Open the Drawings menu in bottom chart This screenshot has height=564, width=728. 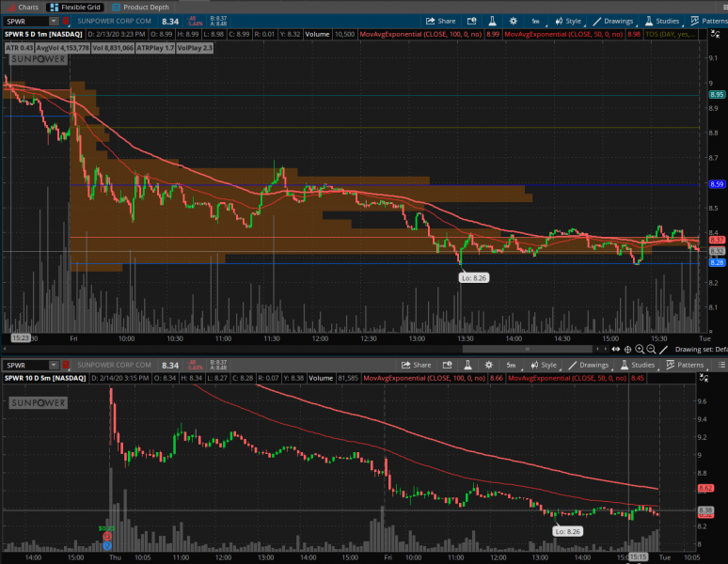point(588,365)
